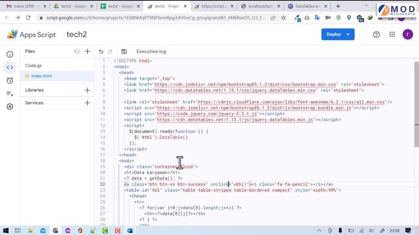This screenshot has height=235, width=419.
Task: Place cursor on 'Data karyawan' heading line
Action: click(x=152, y=172)
